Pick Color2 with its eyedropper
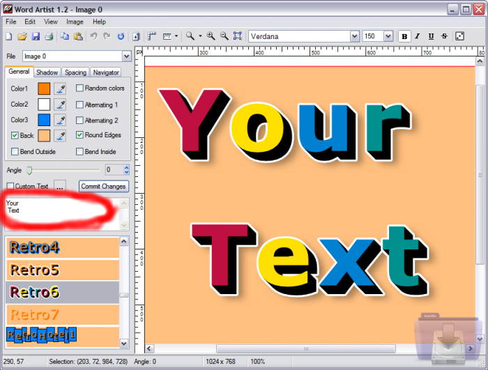The image size is (488, 370). point(60,105)
